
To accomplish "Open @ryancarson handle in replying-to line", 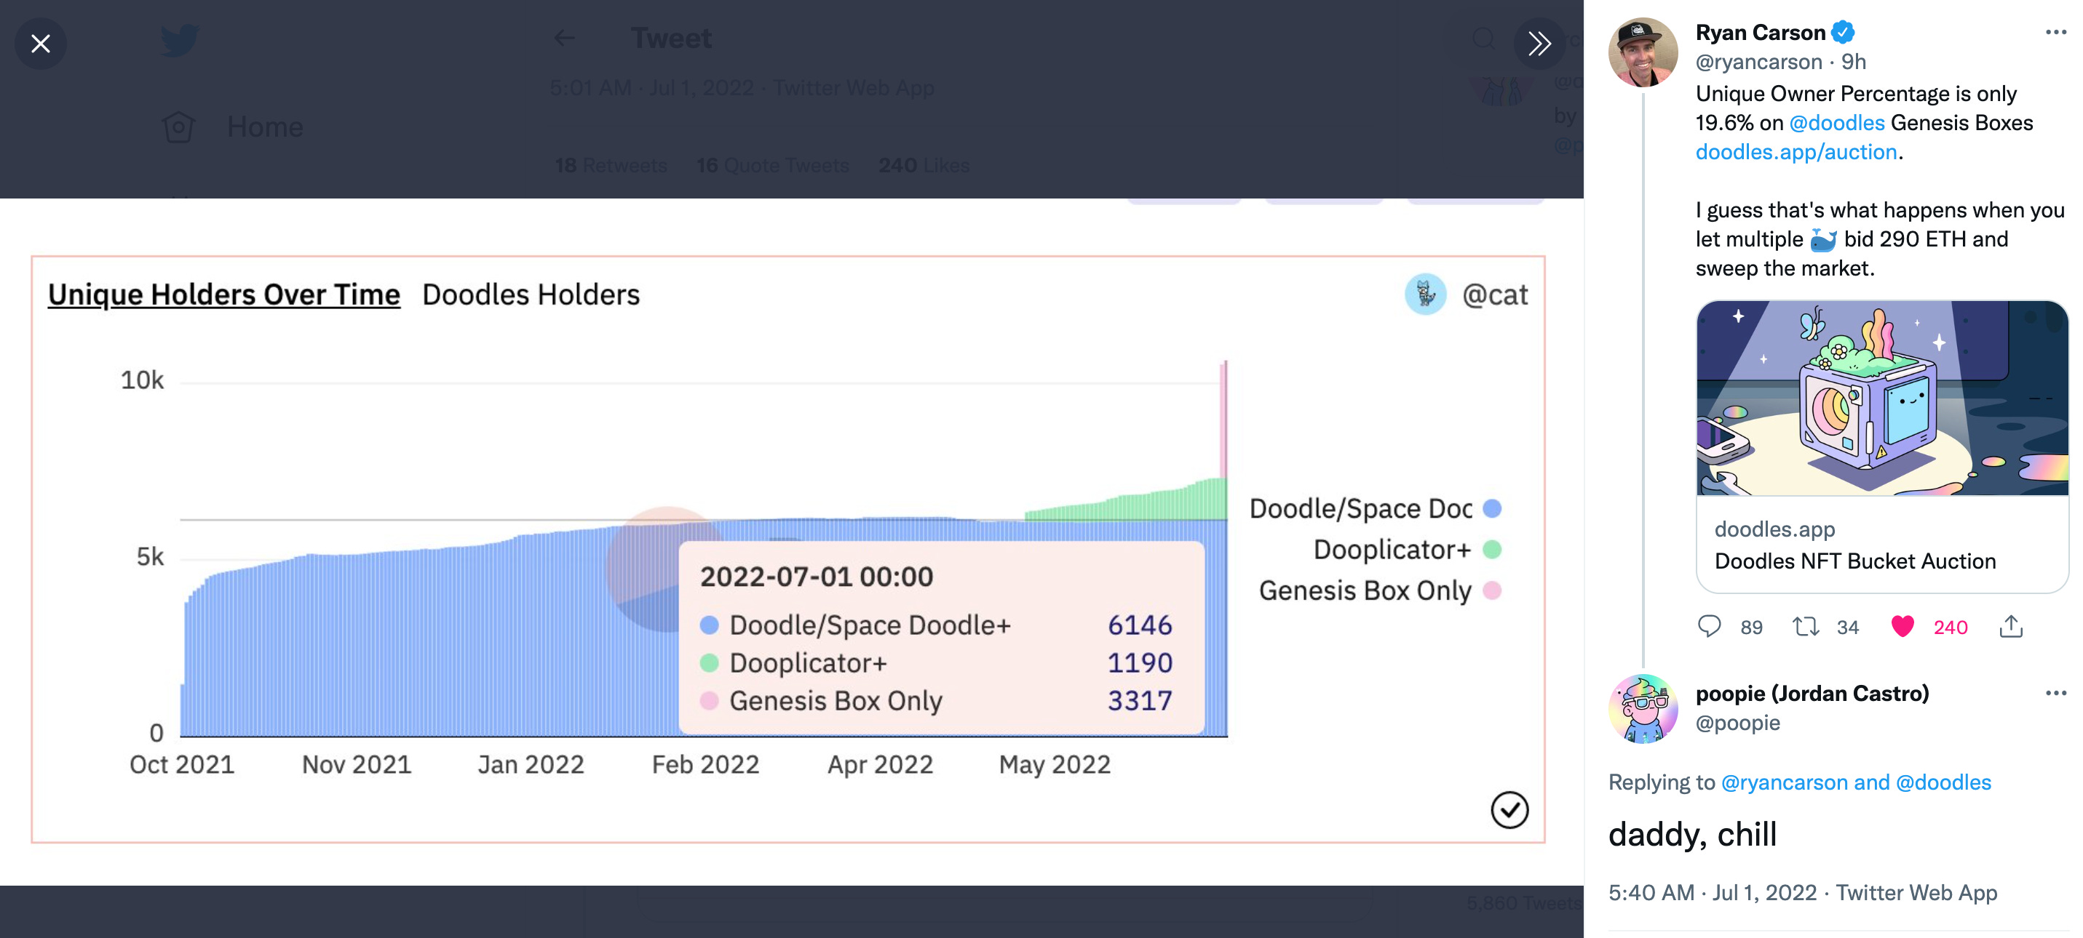I will (x=1784, y=782).
